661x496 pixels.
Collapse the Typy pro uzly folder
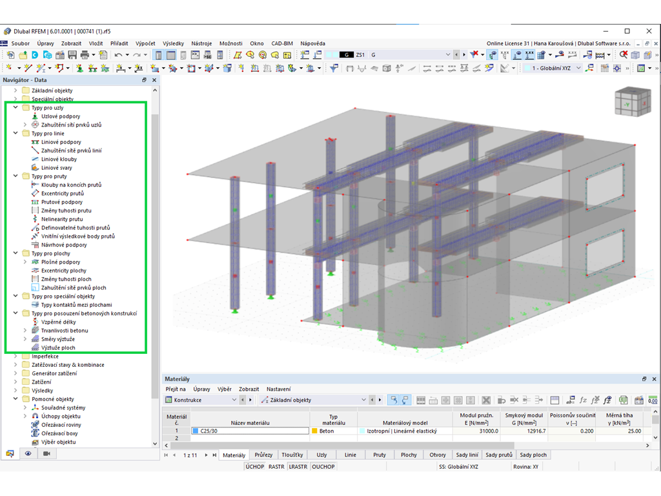[15, 108]
